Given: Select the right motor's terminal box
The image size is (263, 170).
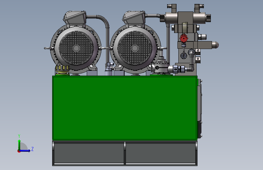Looking at the screenshot, I should [x=134, y=17].
